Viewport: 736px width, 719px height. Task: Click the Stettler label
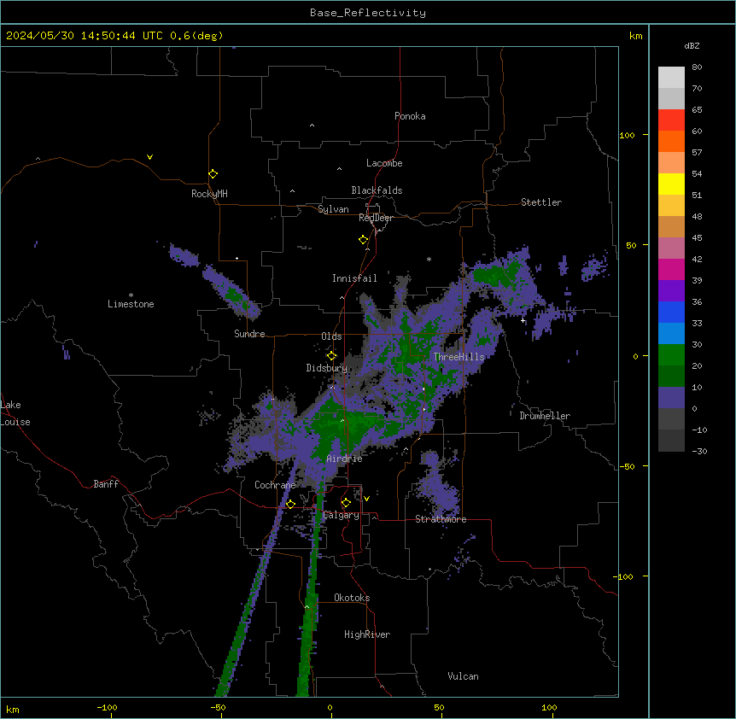pos(541,202)
